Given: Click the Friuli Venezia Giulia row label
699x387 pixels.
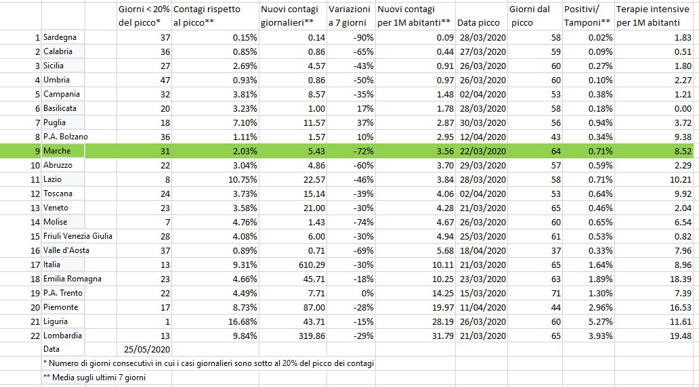Looking at the screenshot, I should (x=78, y=236).
